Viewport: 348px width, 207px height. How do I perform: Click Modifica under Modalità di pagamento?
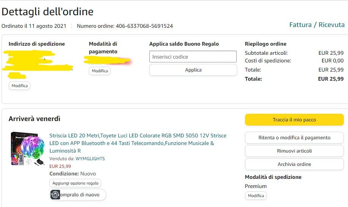(x=100, y=71)
